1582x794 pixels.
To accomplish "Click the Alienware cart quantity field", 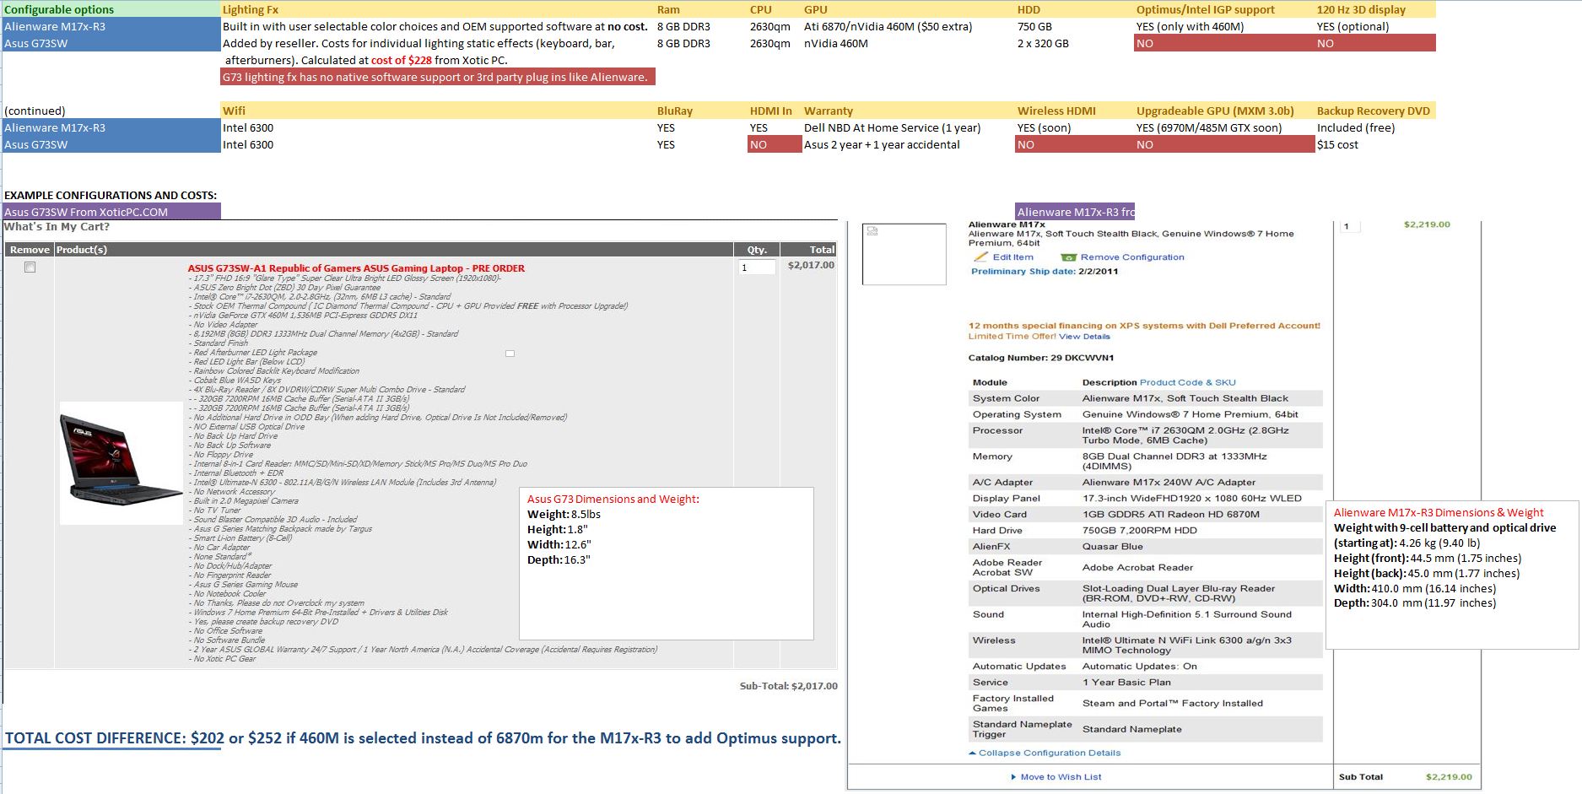I will pyautogui.click(x=1350, y=226).
